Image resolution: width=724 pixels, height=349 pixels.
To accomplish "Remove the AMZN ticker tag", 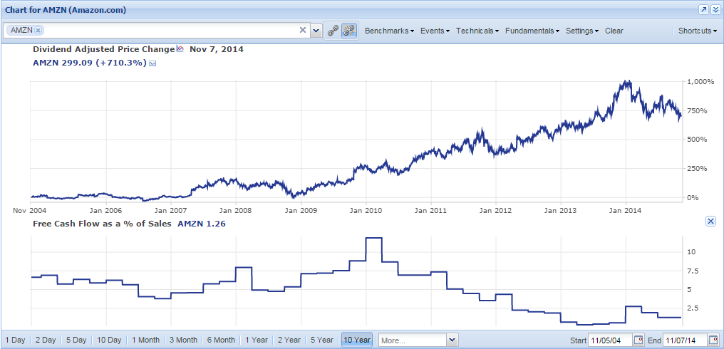I will 38,31.
